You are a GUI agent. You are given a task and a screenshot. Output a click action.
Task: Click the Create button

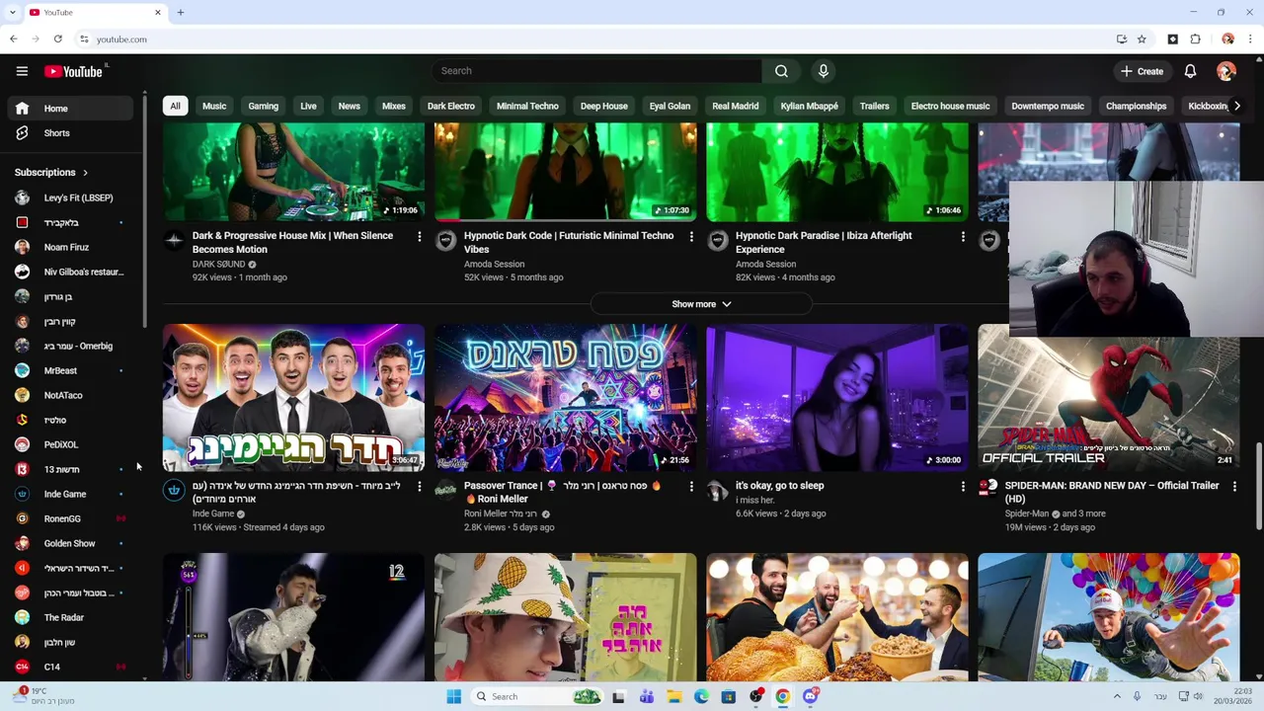[x=1142, y=71]
